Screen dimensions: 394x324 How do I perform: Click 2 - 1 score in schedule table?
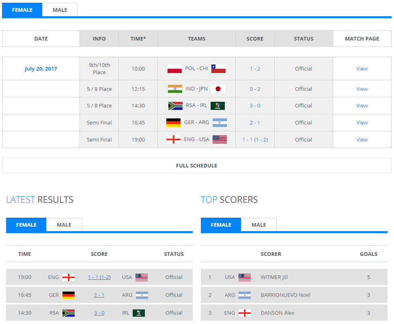tap(255, 122)
